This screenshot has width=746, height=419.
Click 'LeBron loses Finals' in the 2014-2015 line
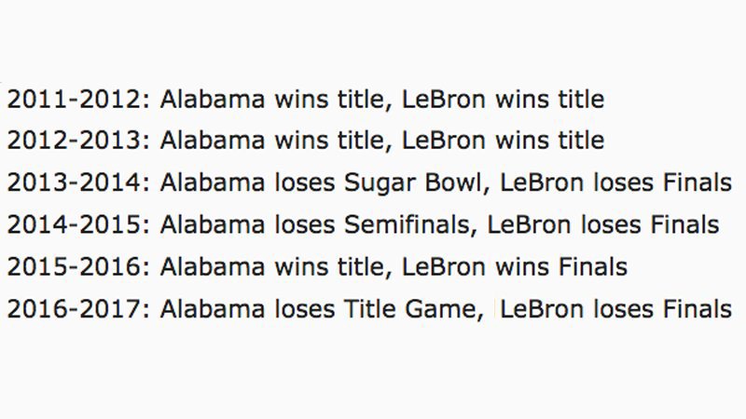pos(603,224)
